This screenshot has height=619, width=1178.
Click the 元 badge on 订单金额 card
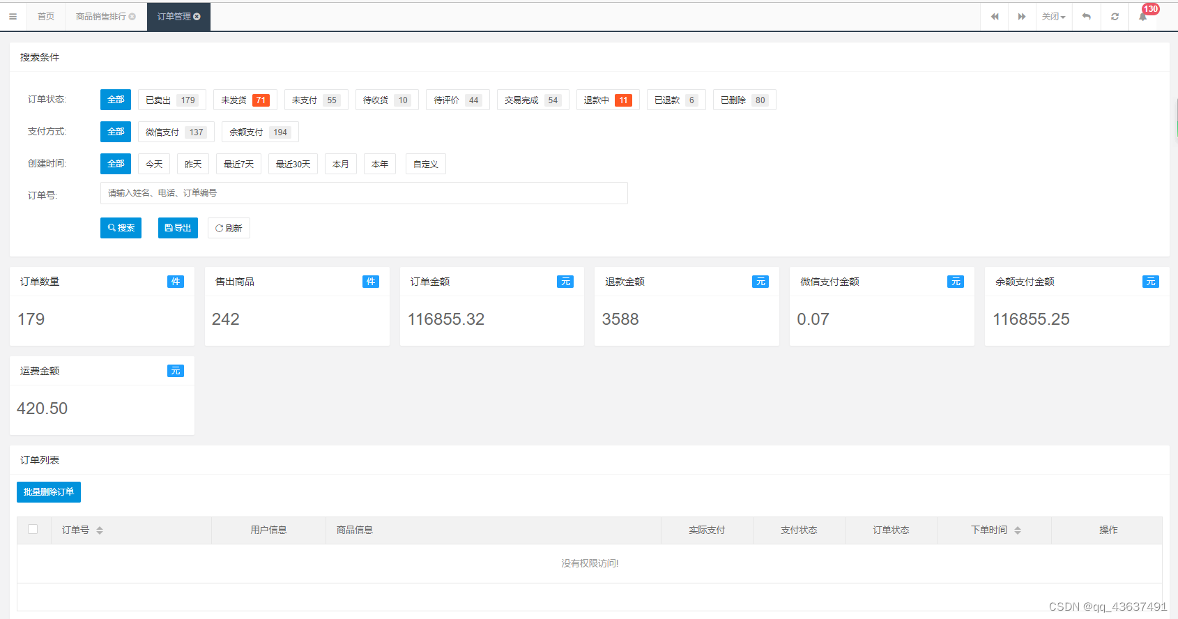pos(565,282)
